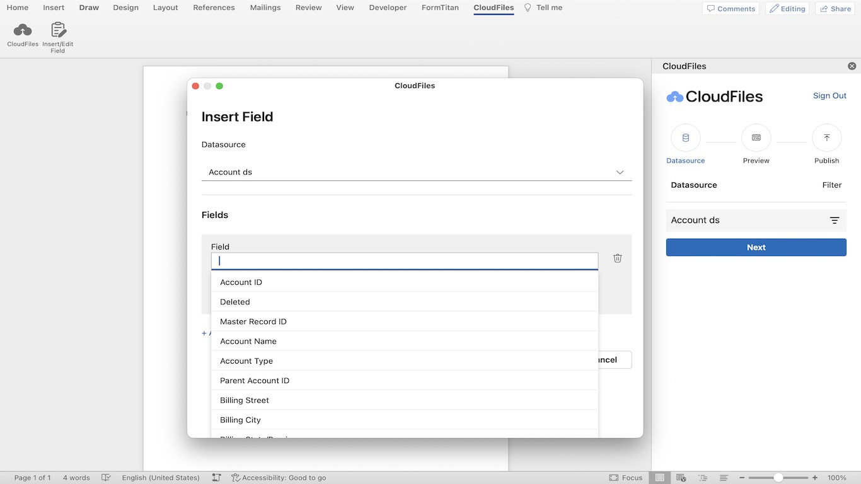The width and height of the screenshot is (861, 484).
Task: Click English (United States) language status
Action: coord(161,478)
